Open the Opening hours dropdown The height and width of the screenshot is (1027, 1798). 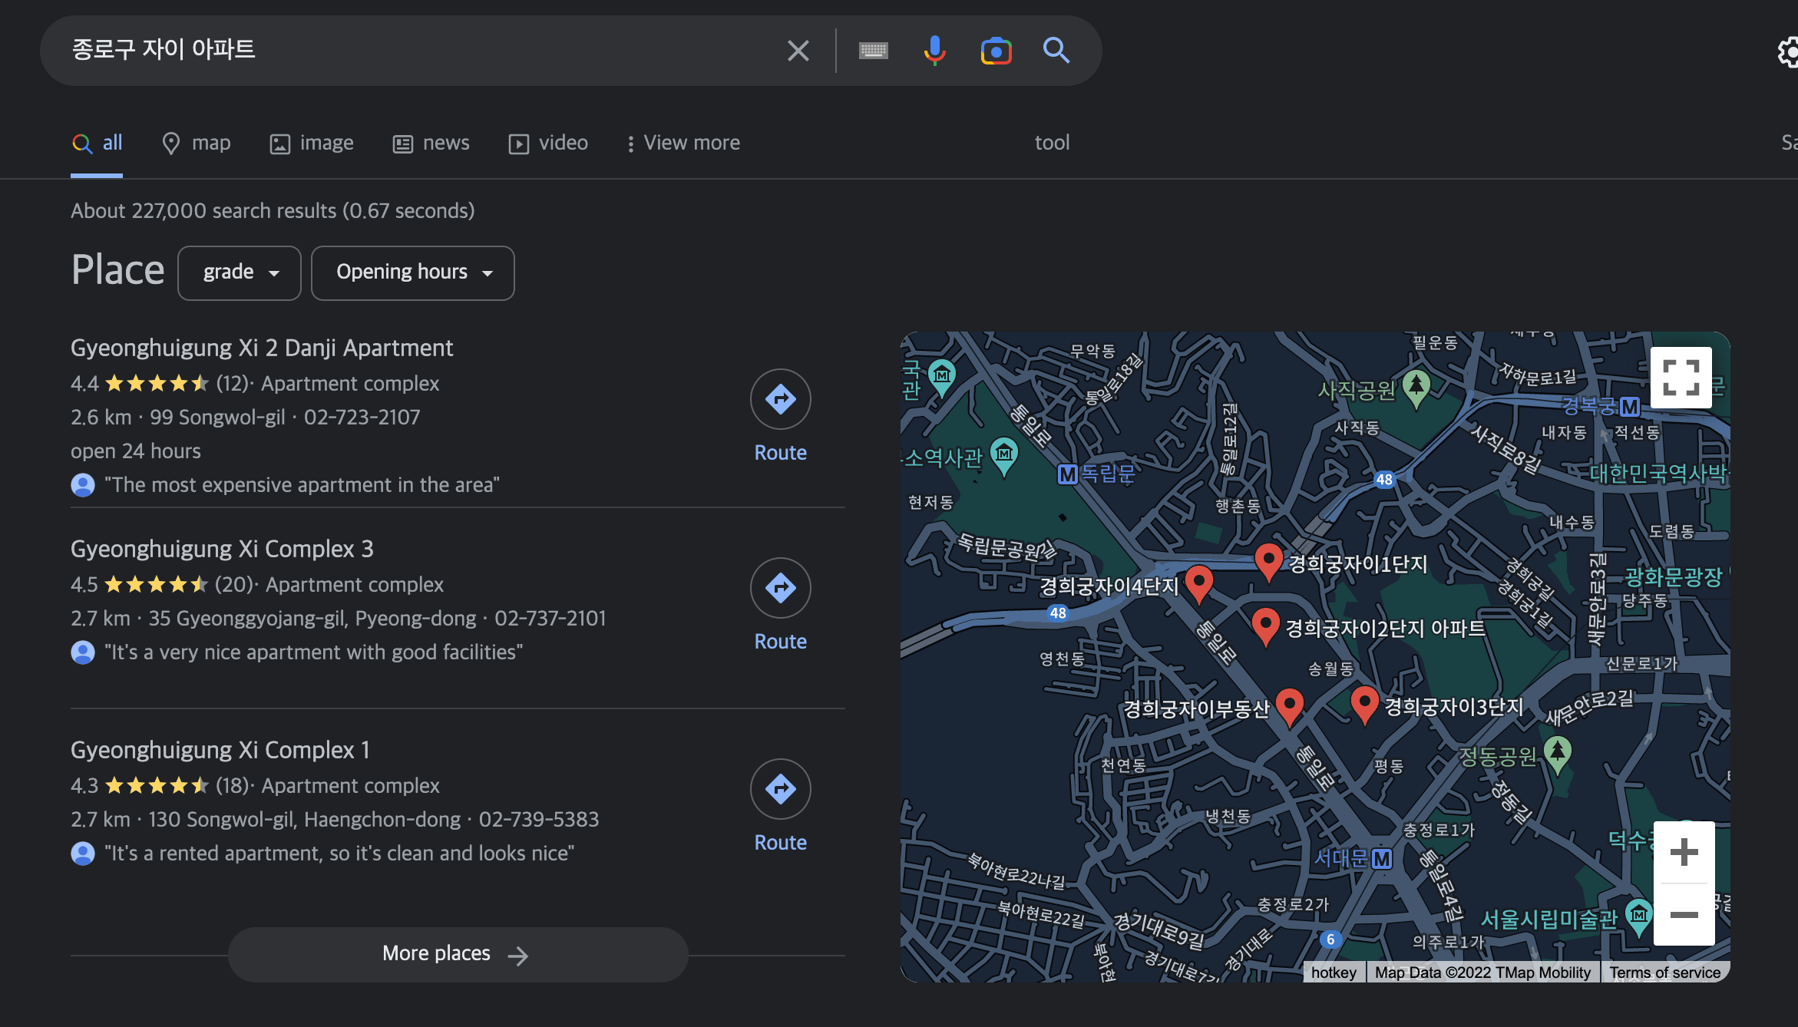click(x=413, y=272)
